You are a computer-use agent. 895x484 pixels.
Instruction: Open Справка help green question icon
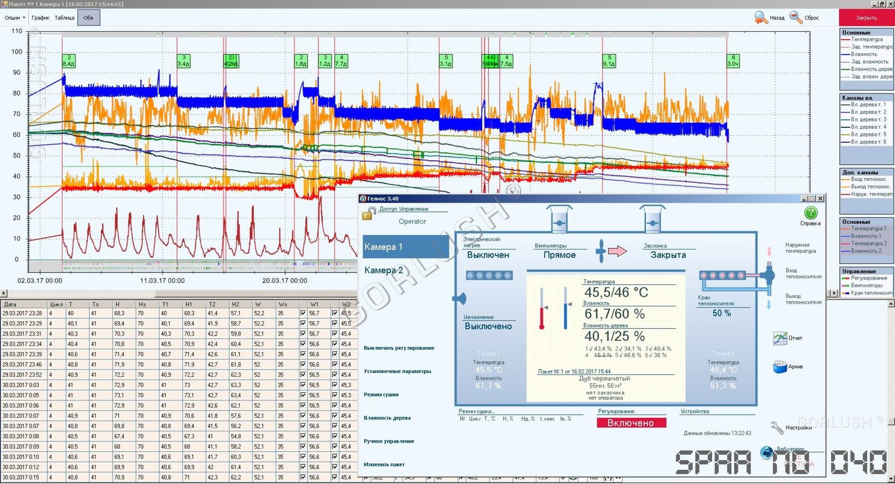[x=810, y=213]
